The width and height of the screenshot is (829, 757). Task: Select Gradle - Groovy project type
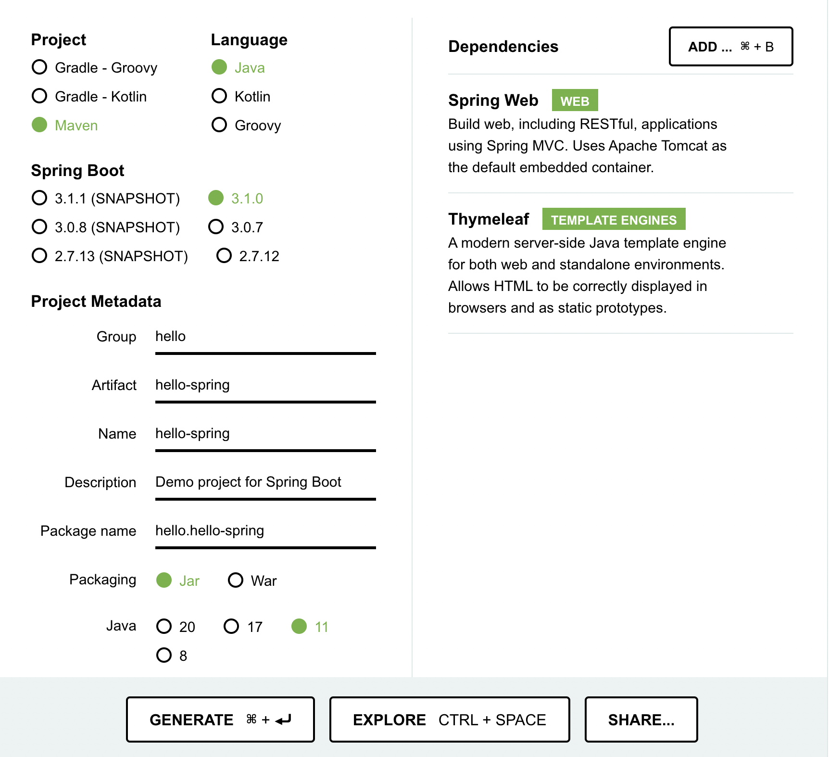pyautogui.click(x=94, y=67)
